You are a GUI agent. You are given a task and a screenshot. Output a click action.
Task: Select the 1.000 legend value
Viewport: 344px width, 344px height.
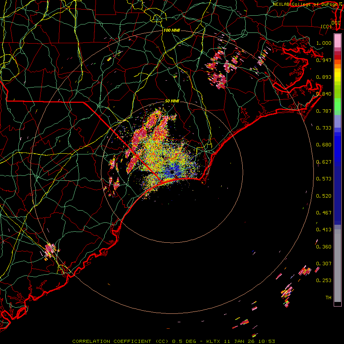(x=324, y=43)
